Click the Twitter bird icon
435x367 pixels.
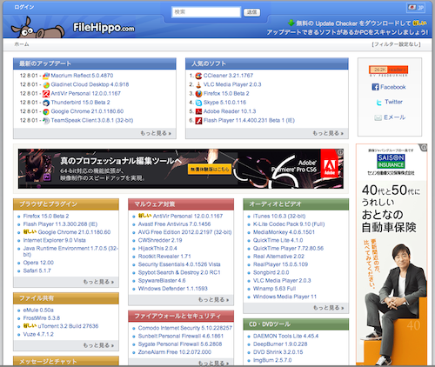pyautogui.click(x=378, y=102)
